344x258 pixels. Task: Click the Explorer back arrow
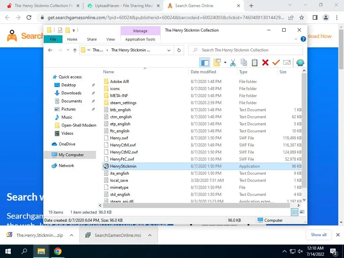point(50,50)
